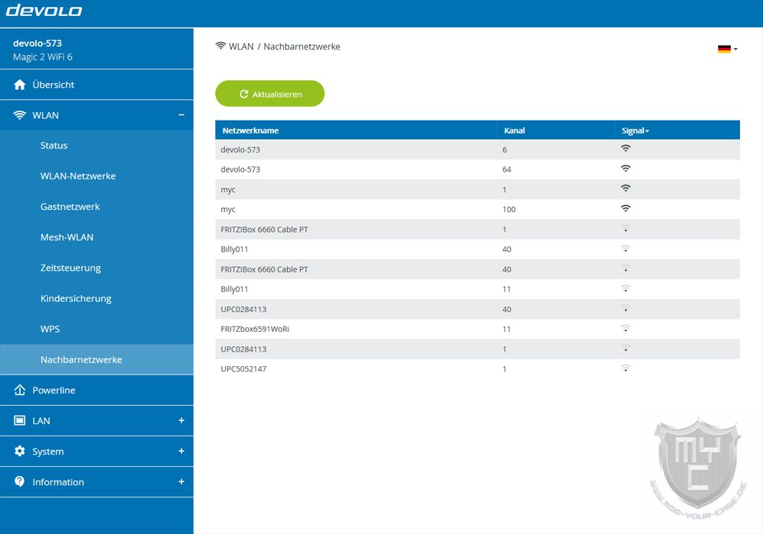
Task: Select devolo-573 row with channel 6
Action: [x=478, y=150]
